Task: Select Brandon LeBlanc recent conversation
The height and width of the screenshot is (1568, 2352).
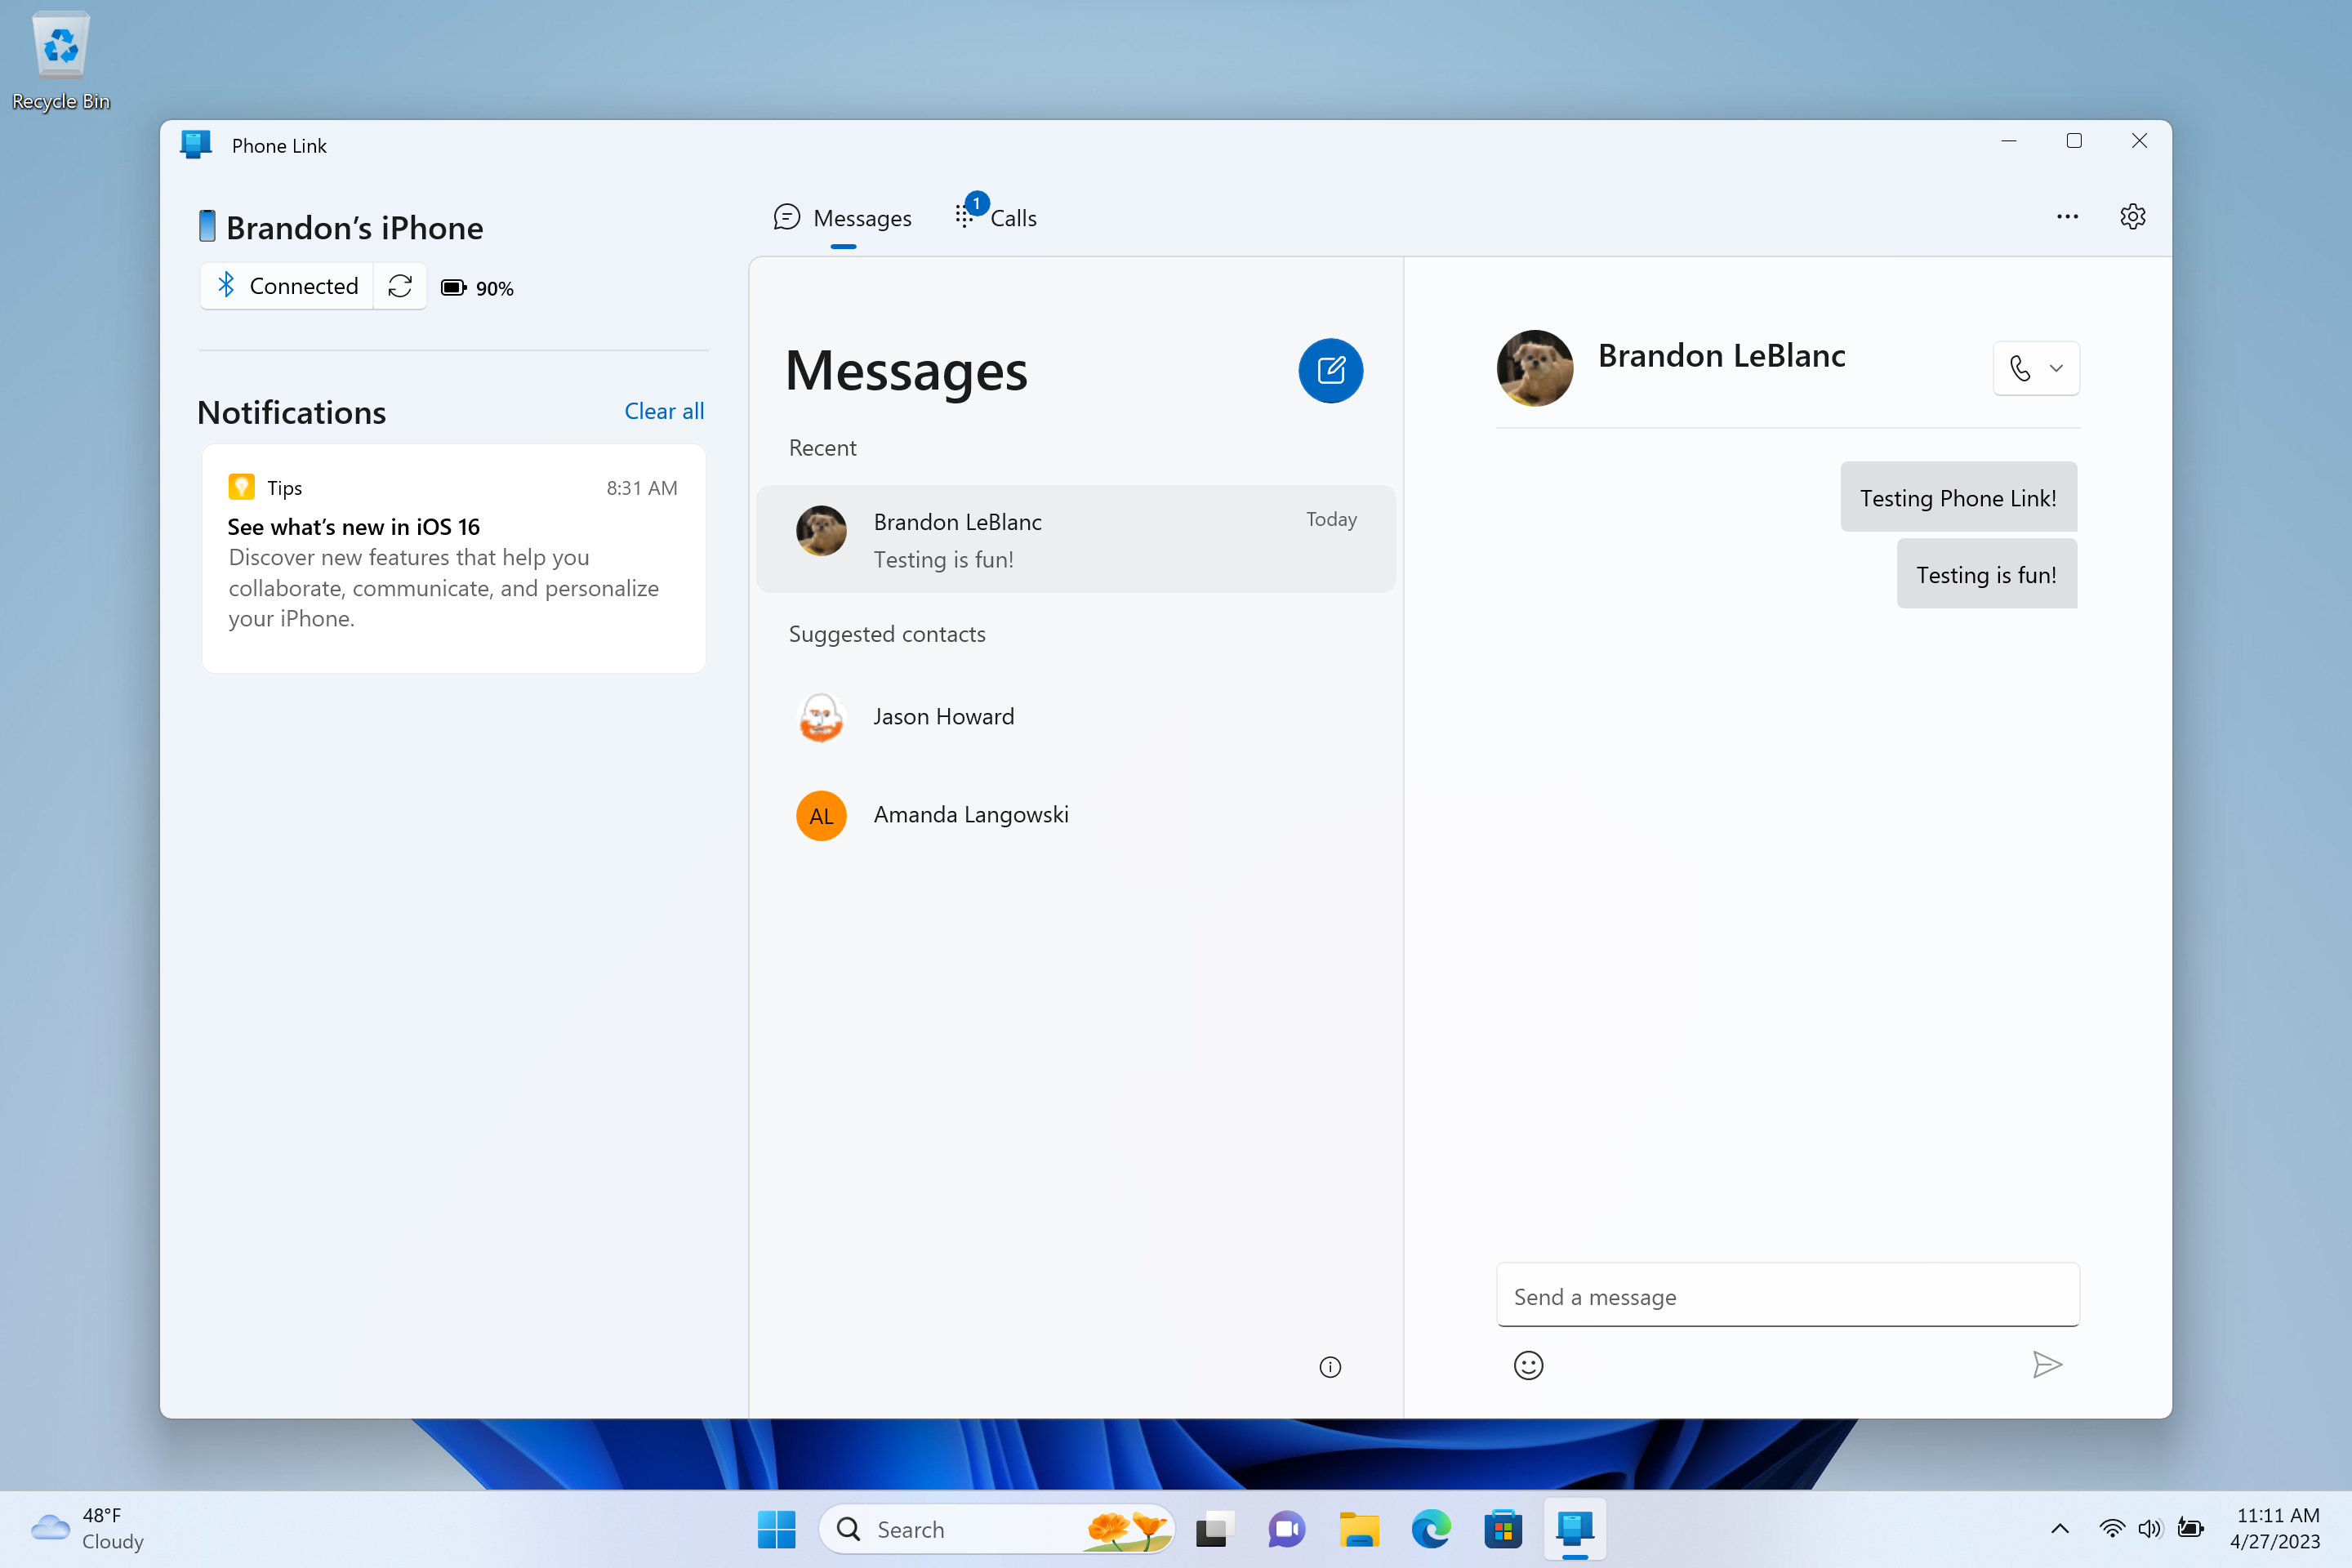Action: (x=1075, y=539)
